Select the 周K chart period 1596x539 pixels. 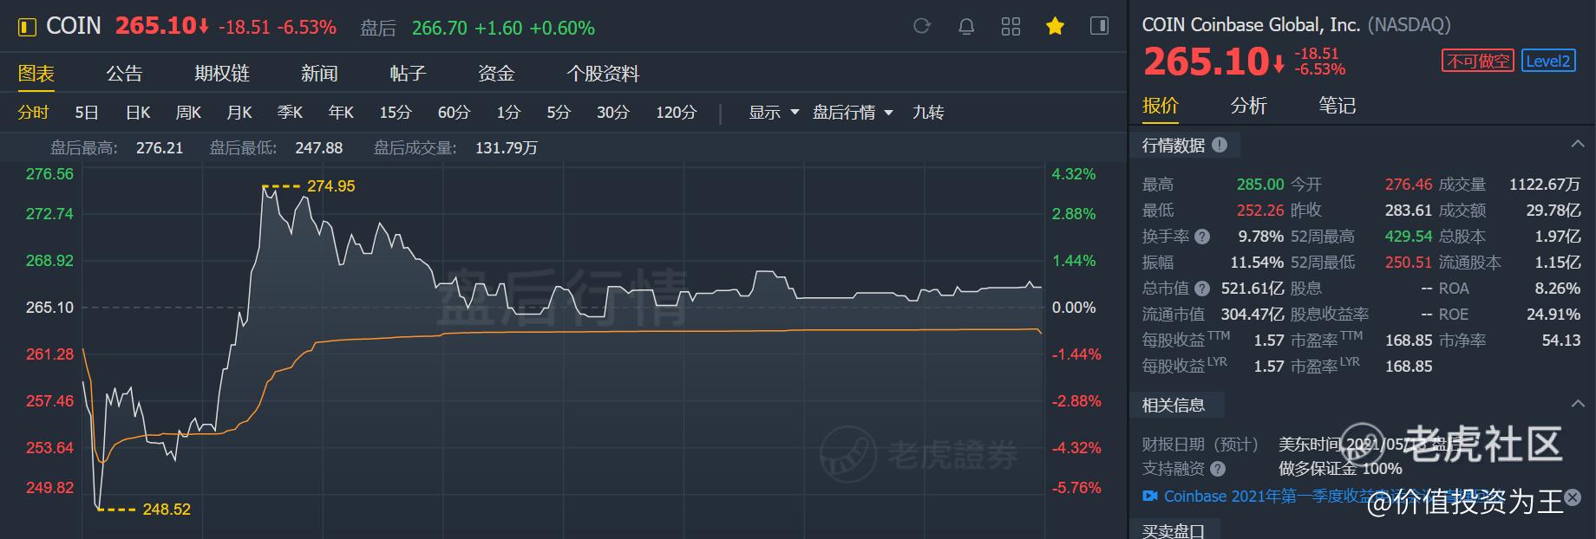tap(188, 113)
